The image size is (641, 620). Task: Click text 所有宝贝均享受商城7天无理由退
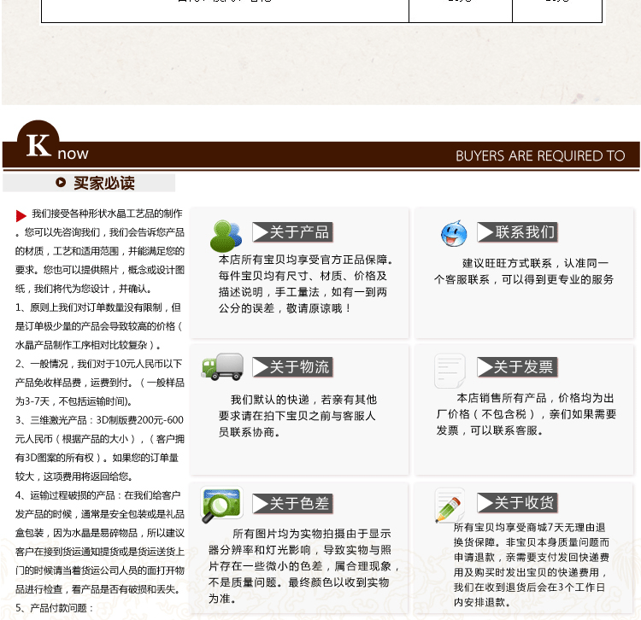point(529,528)
